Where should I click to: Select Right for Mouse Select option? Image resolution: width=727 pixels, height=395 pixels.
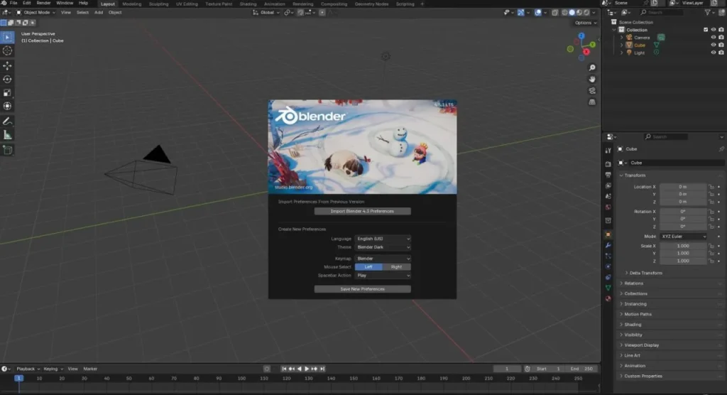click(396, 267)
